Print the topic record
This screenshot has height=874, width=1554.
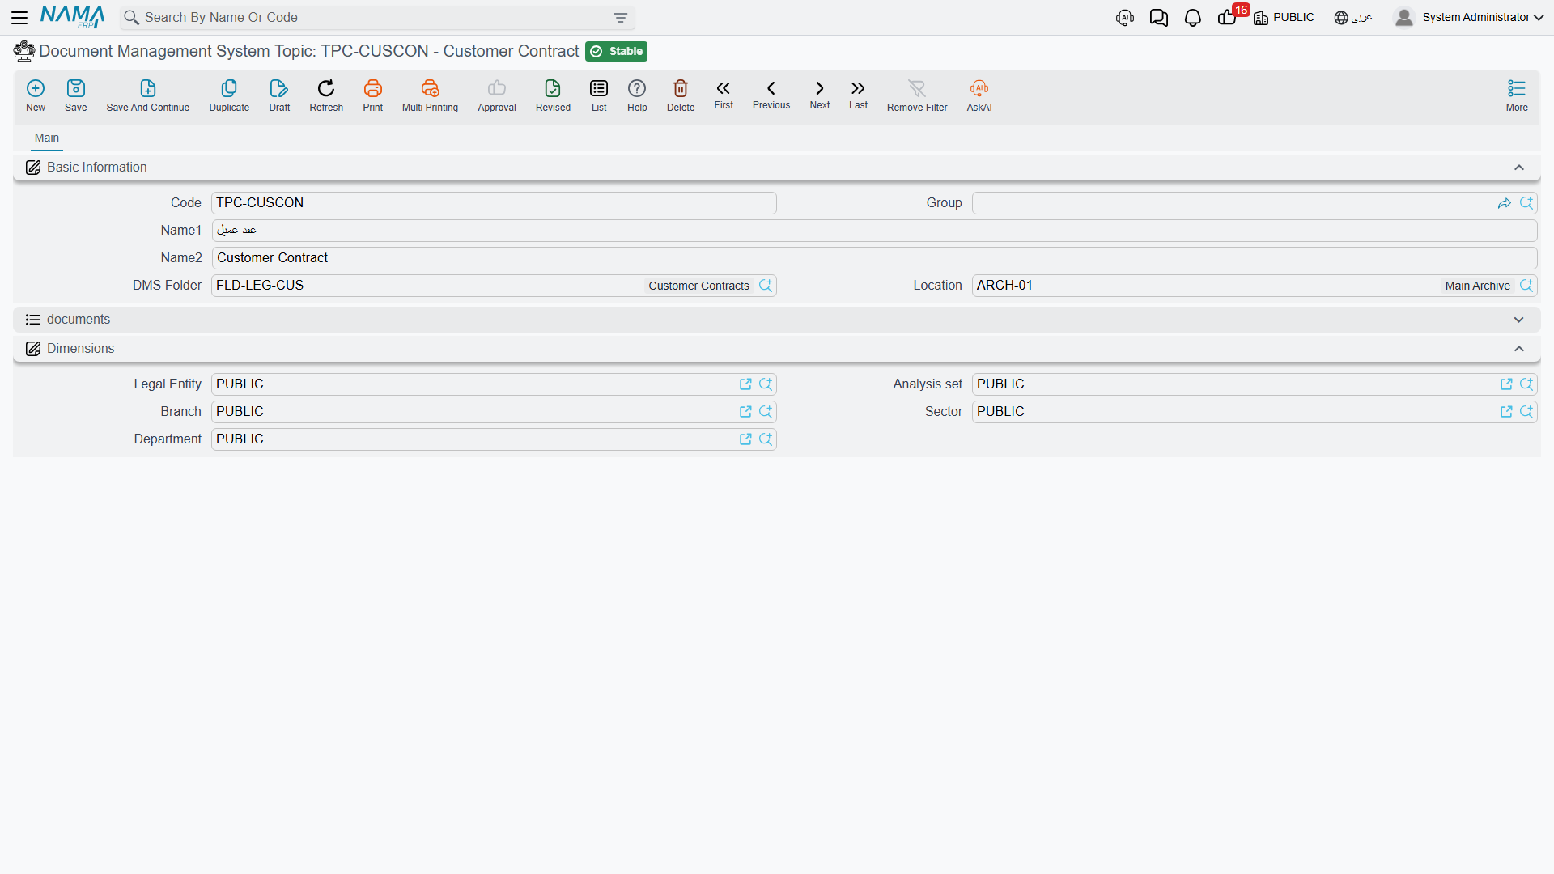(373, 95)
